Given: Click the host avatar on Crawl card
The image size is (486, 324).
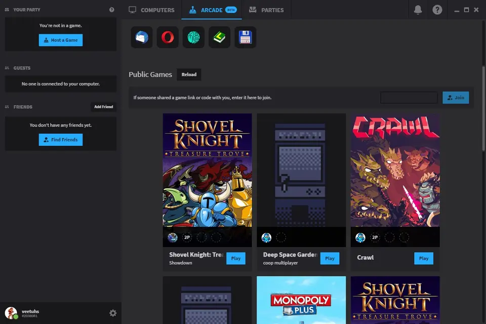Looking at the screenshot, I should coord(360,237).
